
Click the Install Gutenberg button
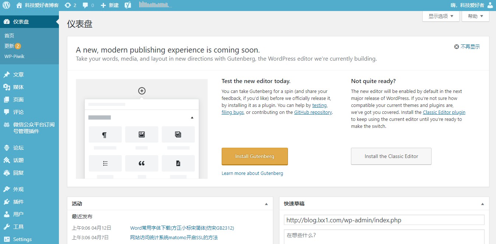coord(255,156)
